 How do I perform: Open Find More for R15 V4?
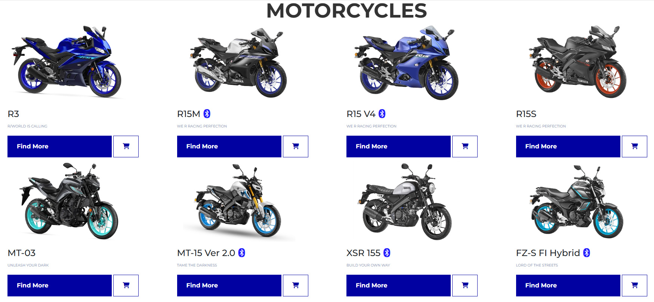tap(398, 147)
